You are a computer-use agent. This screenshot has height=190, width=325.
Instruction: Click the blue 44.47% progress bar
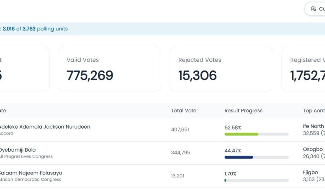coord(256,157)
